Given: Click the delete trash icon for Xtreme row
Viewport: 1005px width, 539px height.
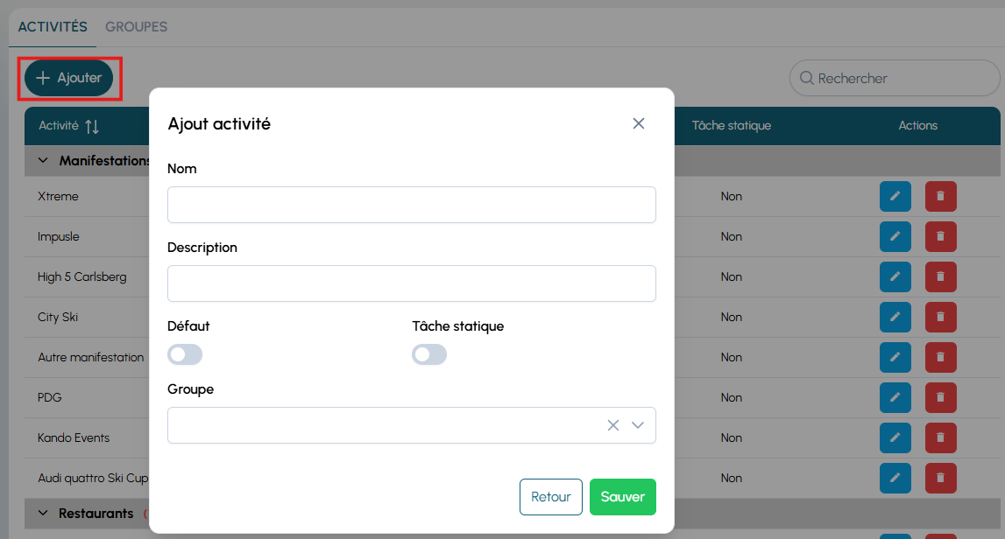Looking at the screenshot, I should pyautogui.click(x=940, y=197).
